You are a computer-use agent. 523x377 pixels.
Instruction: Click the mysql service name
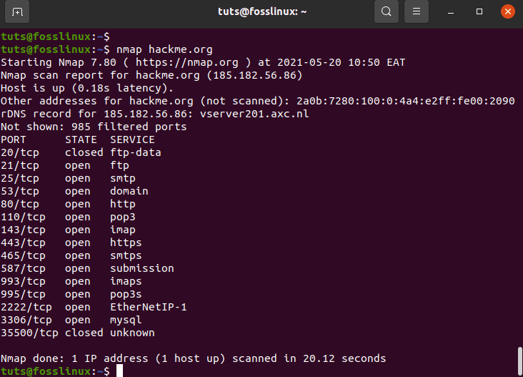click(126, 320)
